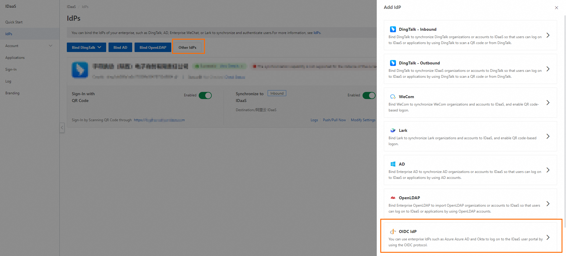Click the OpenLDAP title text
The width and height of the screenshot is (566, 256).
tap(409, 198)
